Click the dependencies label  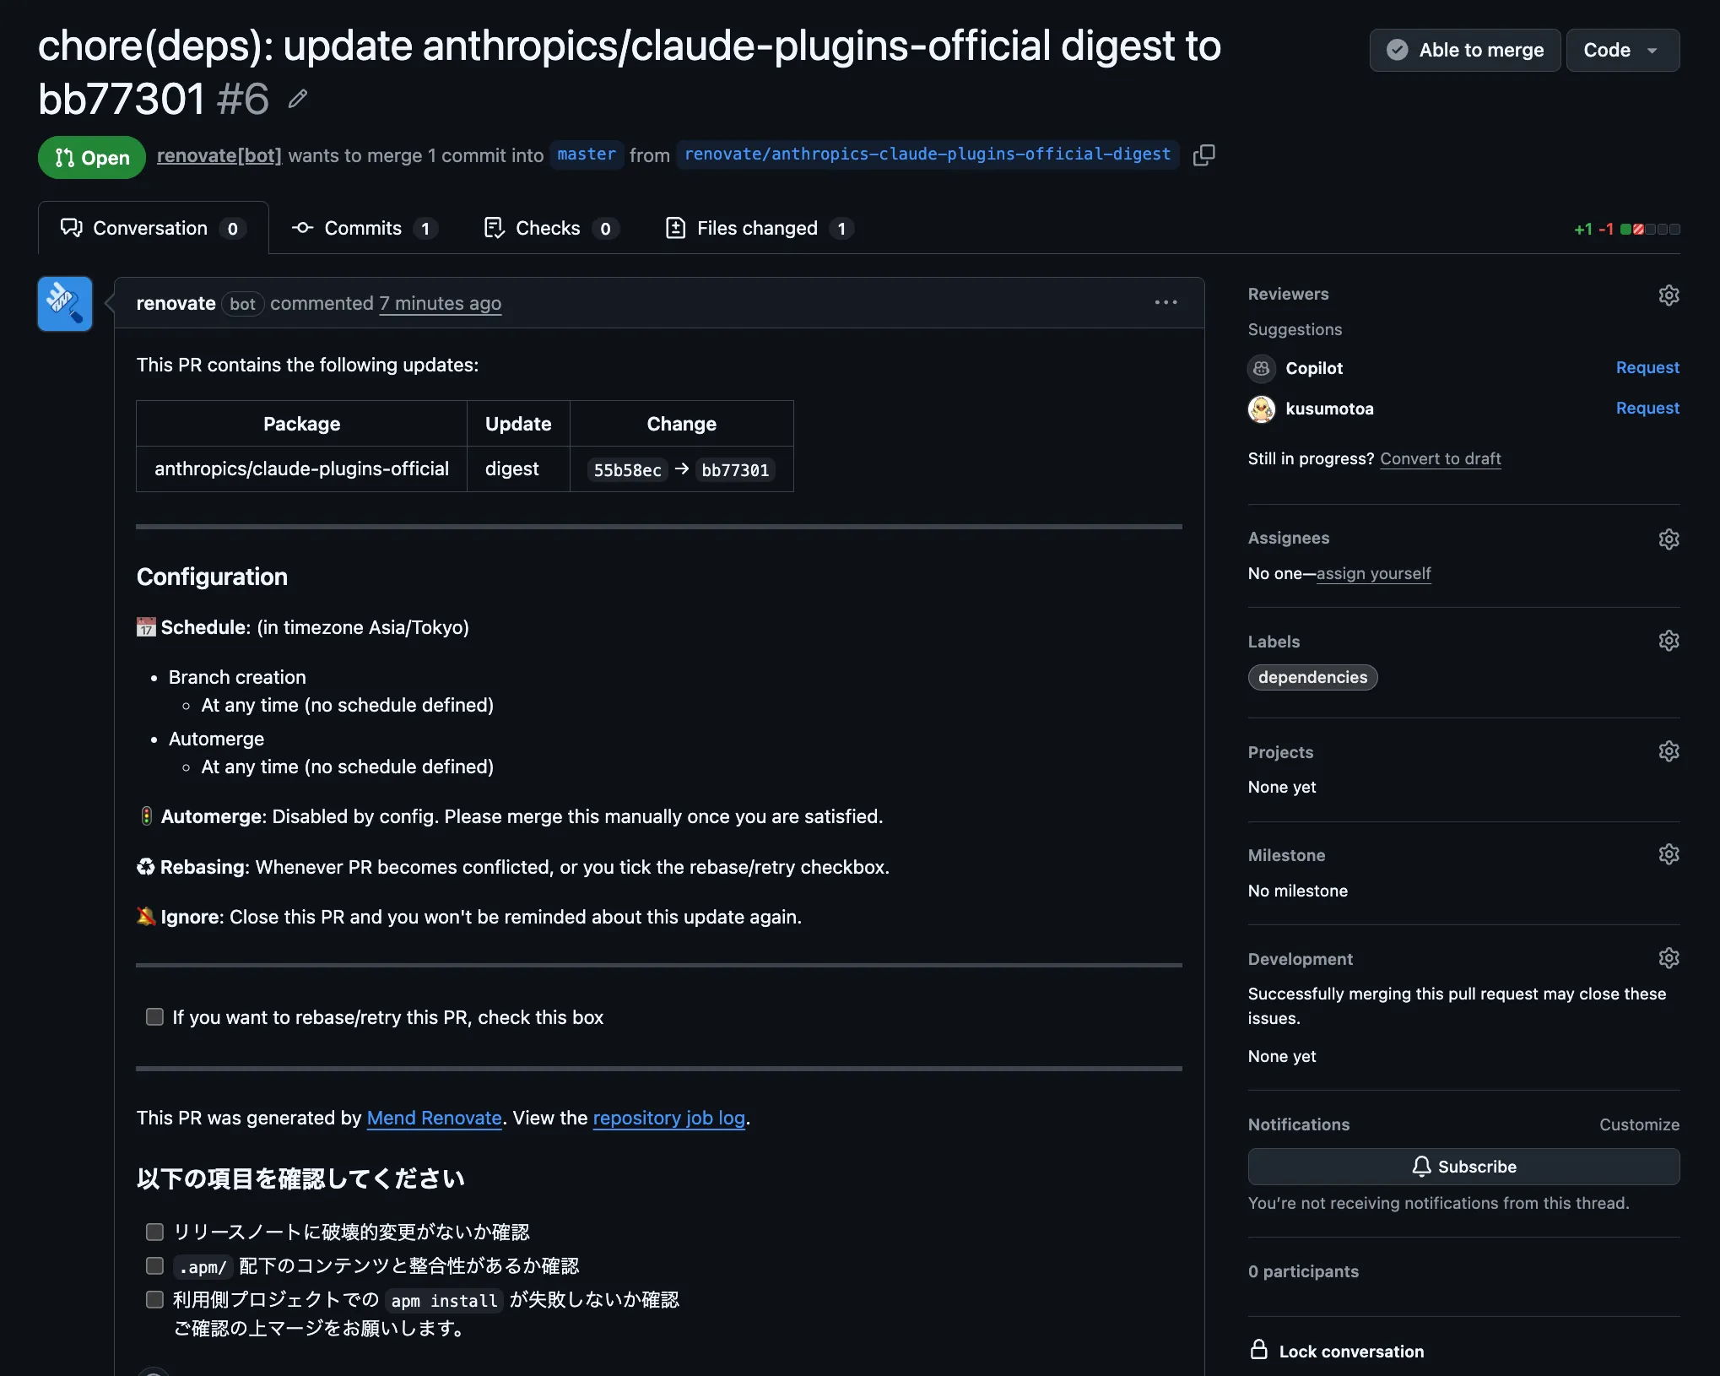(1312, 677)
